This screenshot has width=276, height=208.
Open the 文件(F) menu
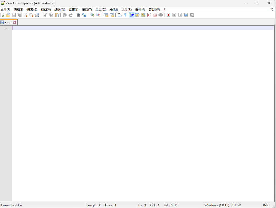pos(5,10)
